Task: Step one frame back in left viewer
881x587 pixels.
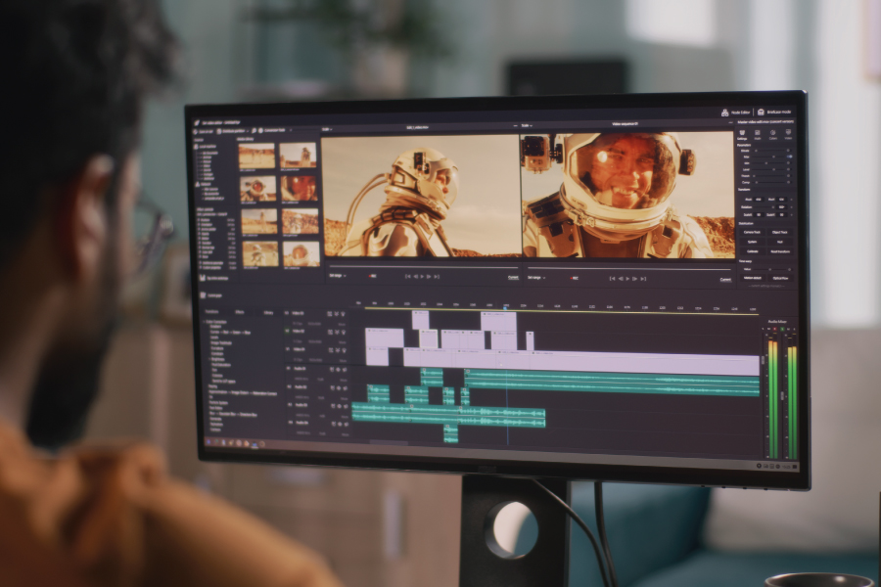Action: pyautogui.click(x=416, y=276)
